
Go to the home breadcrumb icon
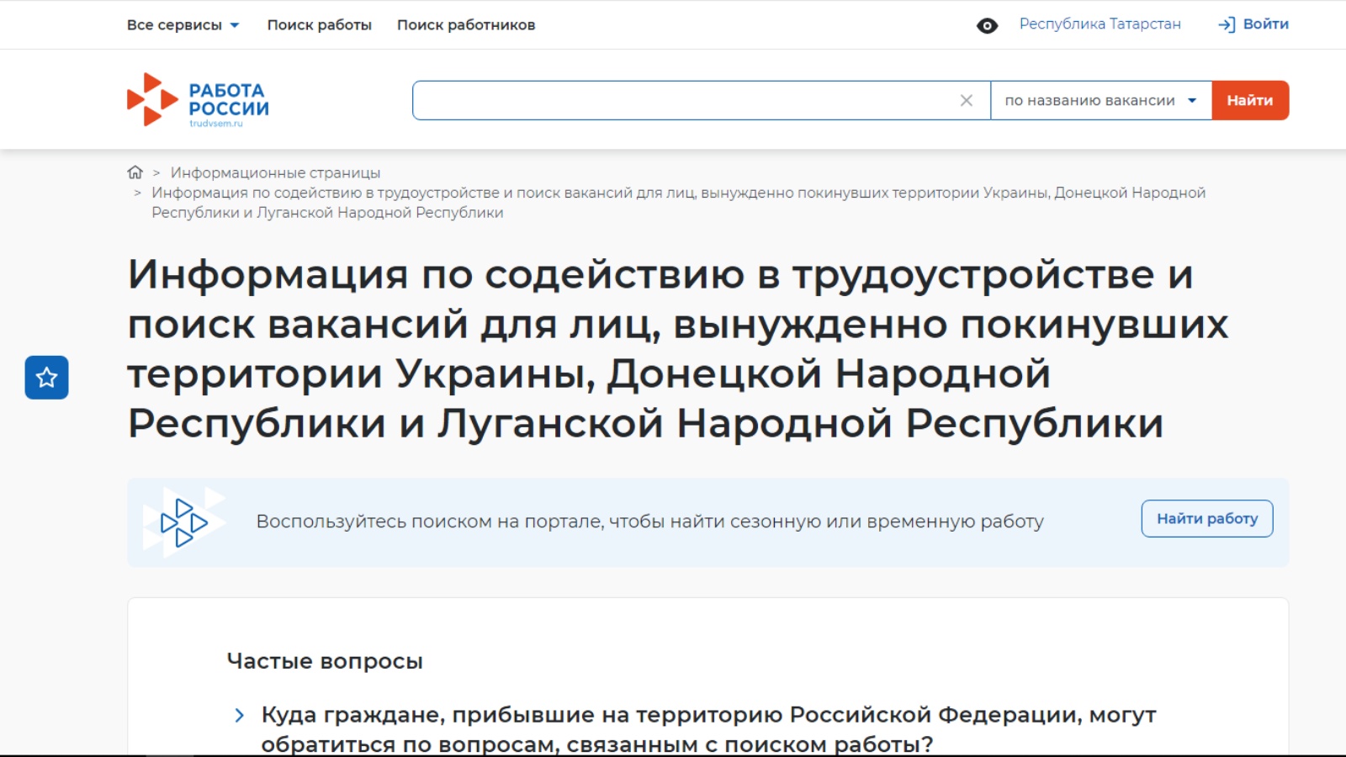click(135, 172)
